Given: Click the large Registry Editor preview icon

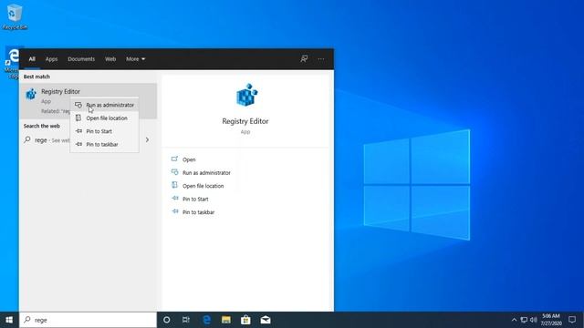Looking at the screenshot, I should (x=247, y=95).
